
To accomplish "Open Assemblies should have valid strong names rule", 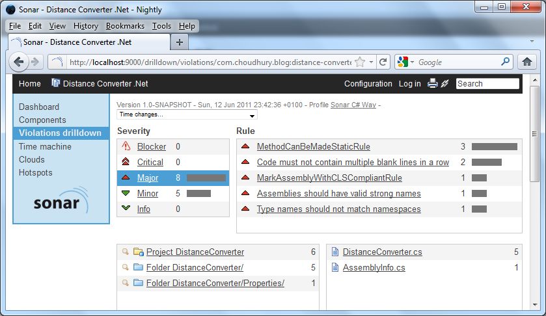I will coord(339,193).
